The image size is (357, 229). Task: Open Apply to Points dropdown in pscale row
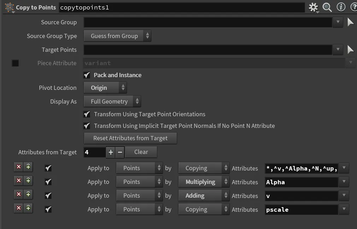[139, 209]
